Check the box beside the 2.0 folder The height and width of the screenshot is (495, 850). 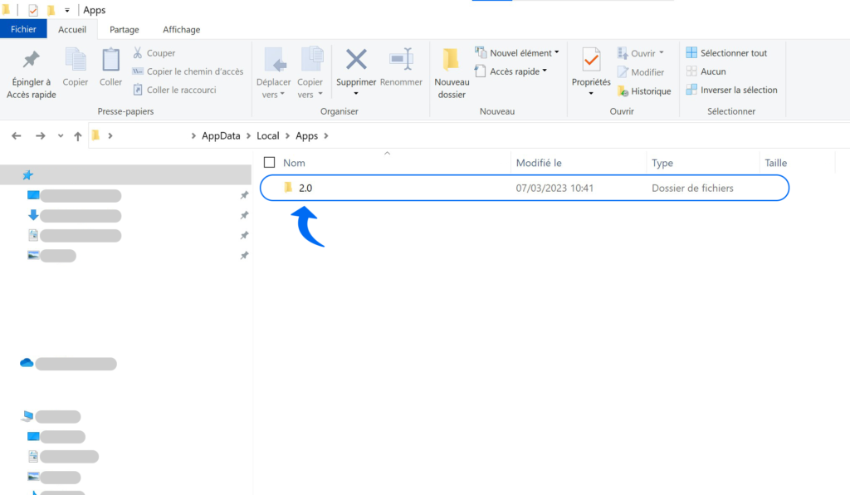[x=270, y=188]
